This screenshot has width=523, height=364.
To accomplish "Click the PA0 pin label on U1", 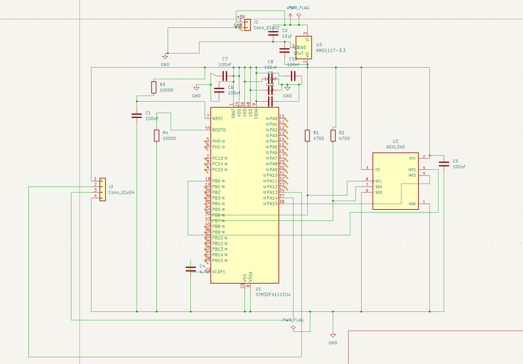I will tap(274, 119).
